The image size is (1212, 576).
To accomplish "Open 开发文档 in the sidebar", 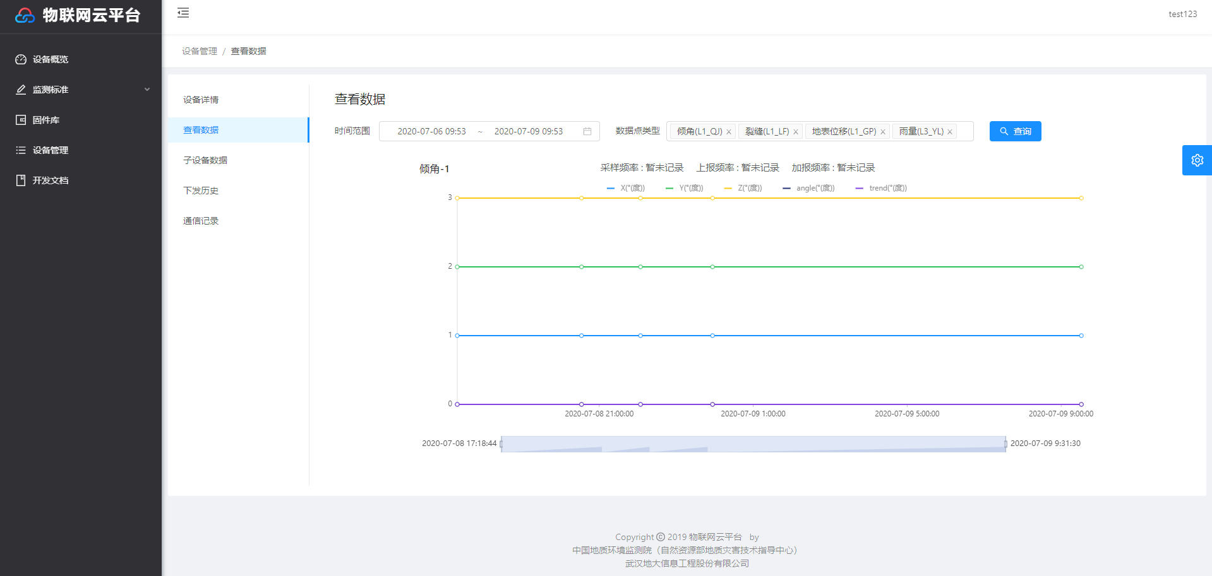I will pos(81,180).
